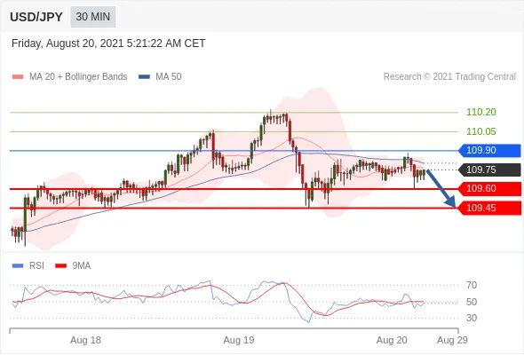
Task: Click the 30 MIN timeframe button
Action: click(x=93, y=17)
